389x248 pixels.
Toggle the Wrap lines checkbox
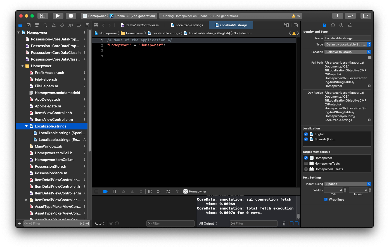coord(326,199)
